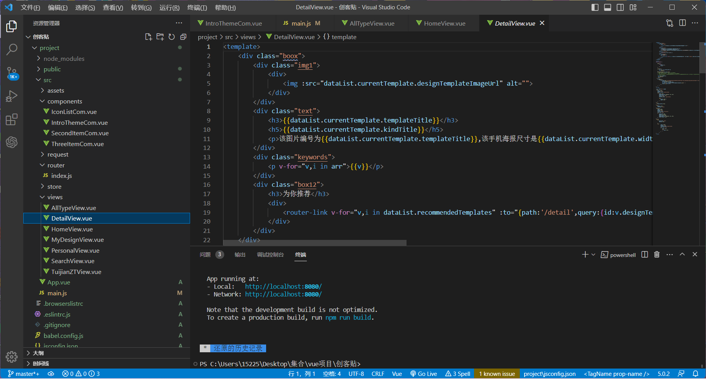Viewport: 706px width, 379px height.
Task: Open the Search view in activity bar
Action: click(12, 49)
